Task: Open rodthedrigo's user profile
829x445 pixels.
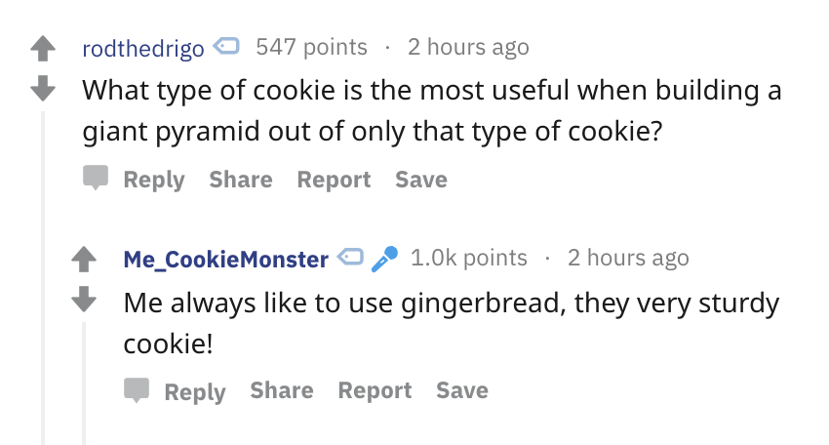Action: coord(143,49)
